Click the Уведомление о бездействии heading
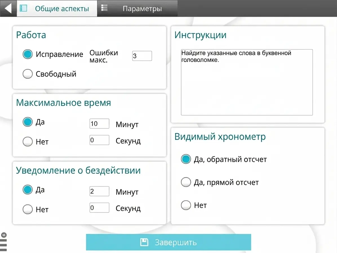Image resolution: width=337 pixels, height=253 pixels. tap(78, 170)
